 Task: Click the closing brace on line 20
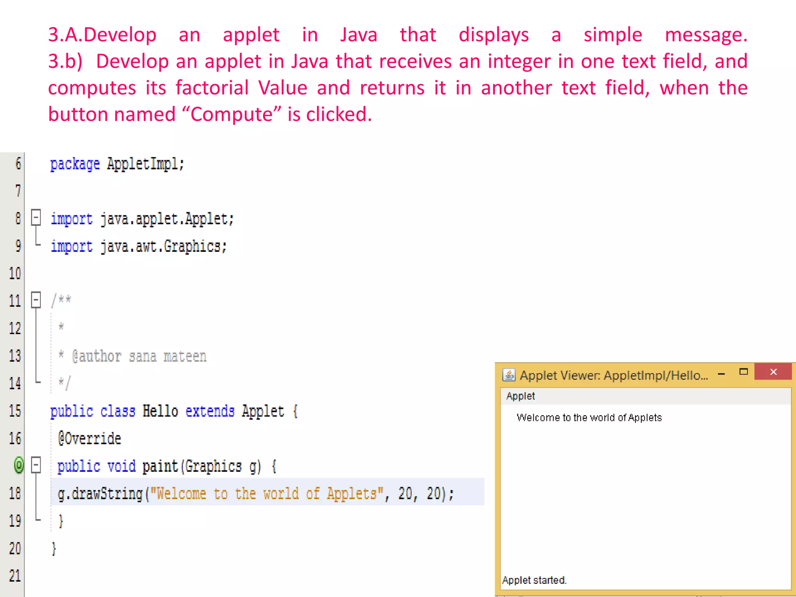54,549
